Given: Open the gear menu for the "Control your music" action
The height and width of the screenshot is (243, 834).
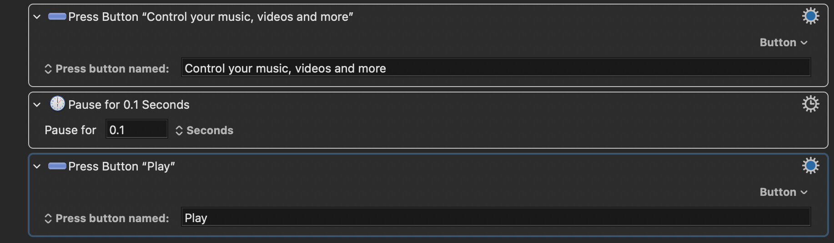Looking at the screenshot, I should click(810, 16).
